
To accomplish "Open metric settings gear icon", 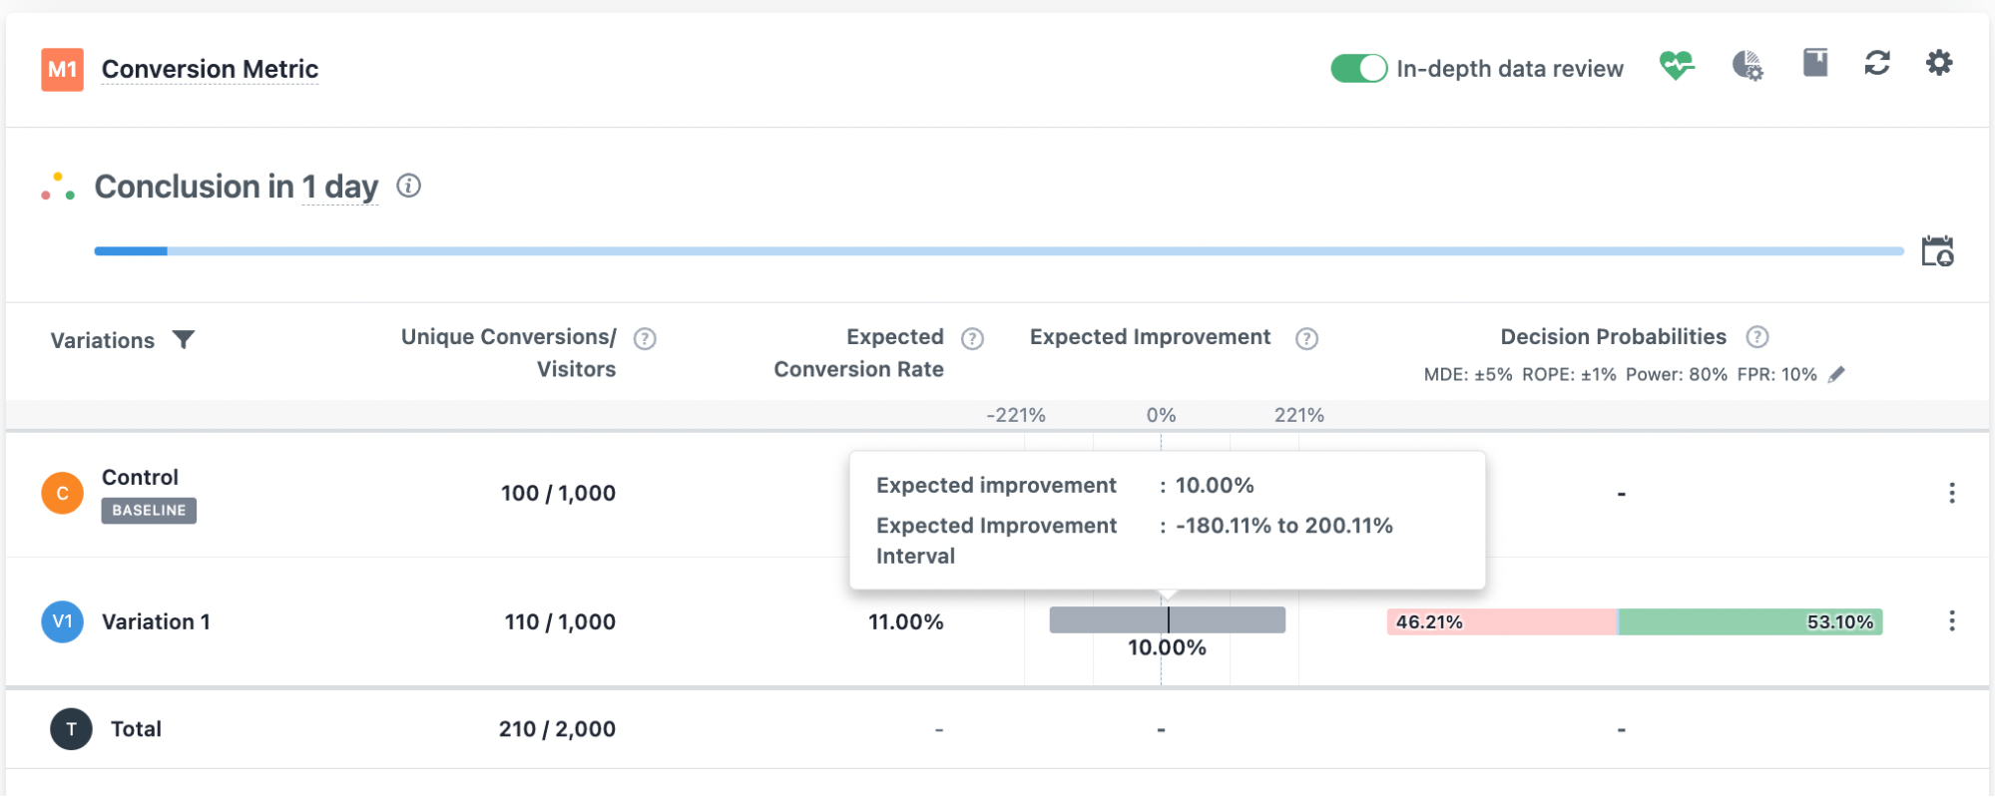I will [1939, 63].
